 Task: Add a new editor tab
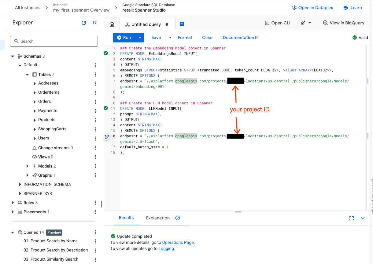click(x=182, y=24)
